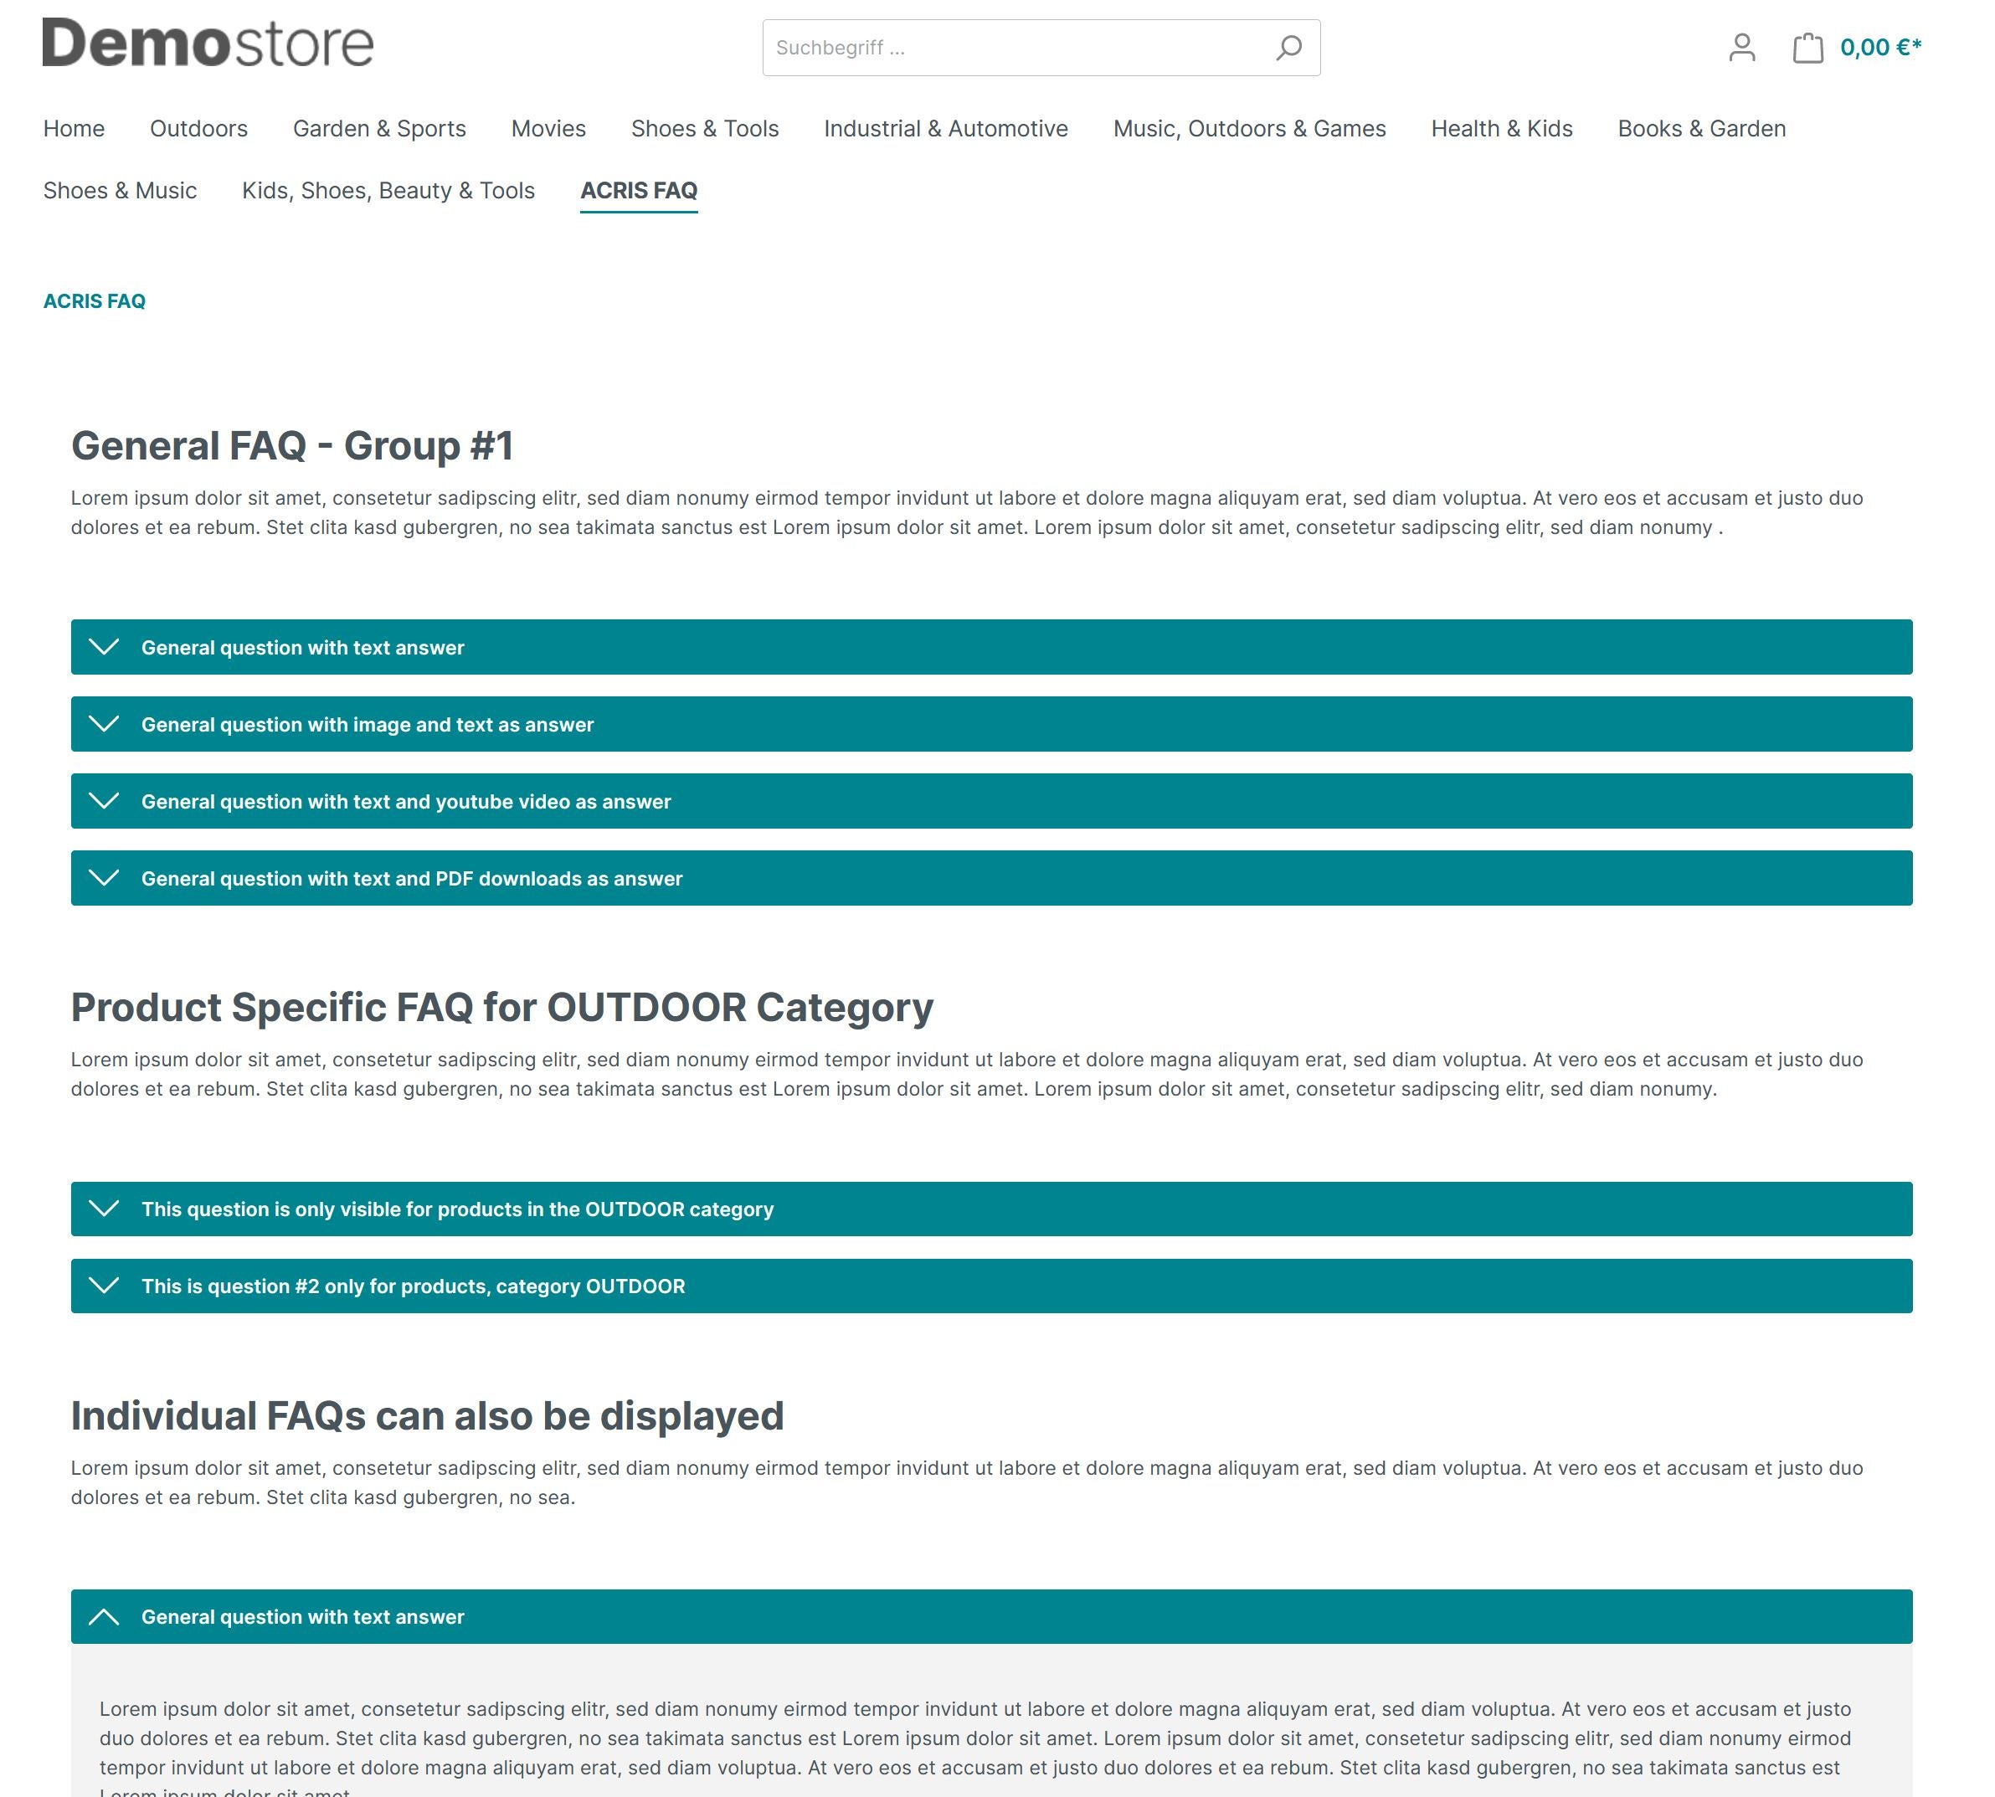Open the Shoes & Music category
This screenshot has height=1797, width=1995.
pos(120,191)
